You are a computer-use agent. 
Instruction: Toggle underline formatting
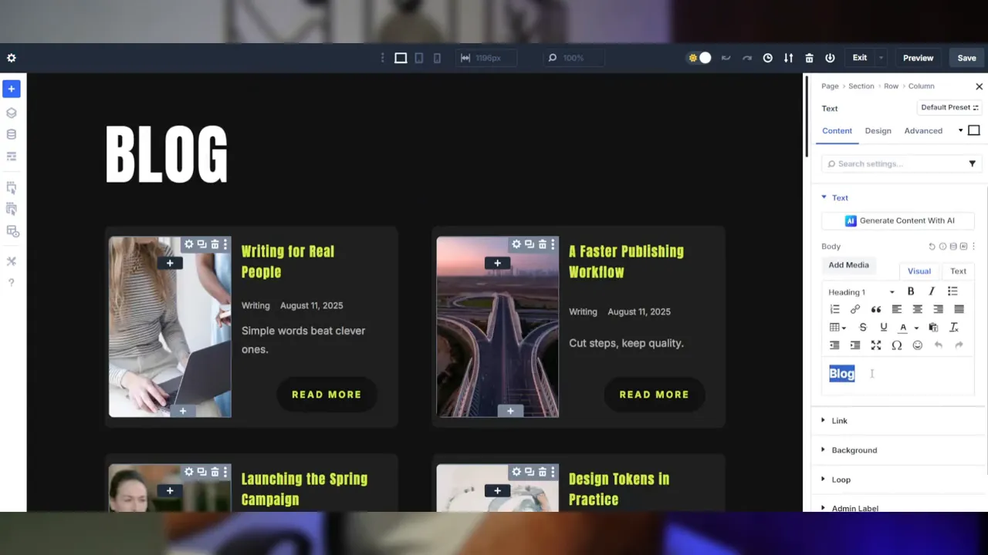884,328
